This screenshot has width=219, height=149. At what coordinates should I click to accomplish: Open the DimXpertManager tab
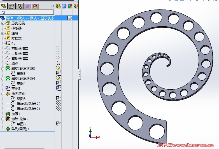point(27,6)
